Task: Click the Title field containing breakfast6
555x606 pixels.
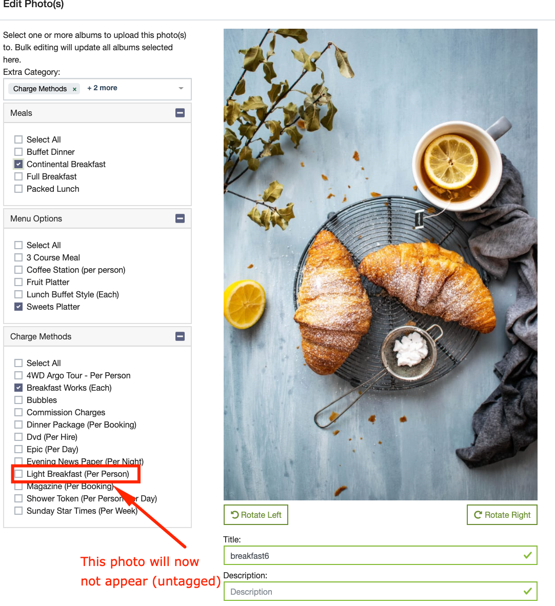Action: click(x=381, y=556)
